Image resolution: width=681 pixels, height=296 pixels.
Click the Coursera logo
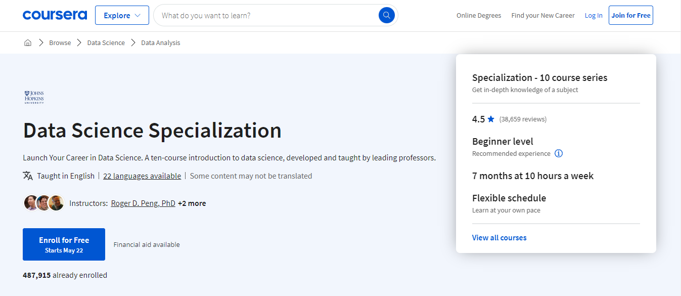(55, 15)
